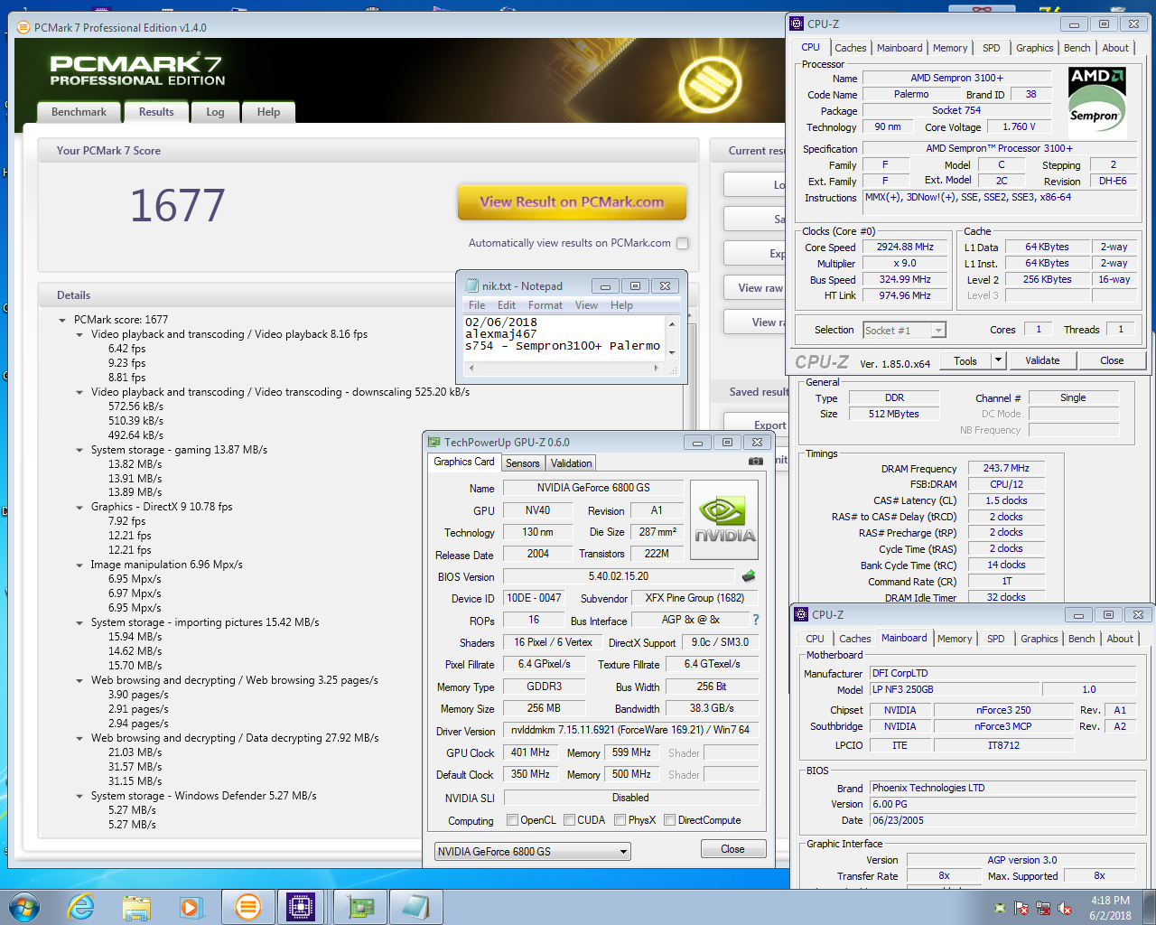Open Notepad File menu
The image size is (1156, 925).
(477, 305)
